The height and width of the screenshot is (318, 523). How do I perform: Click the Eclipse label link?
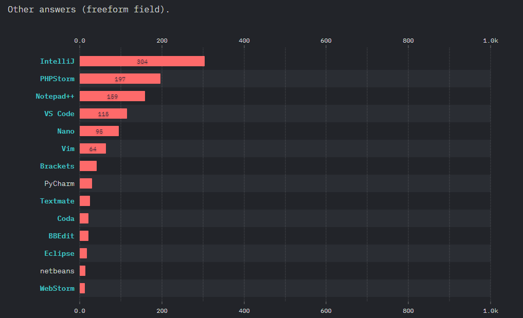[59, 253]
